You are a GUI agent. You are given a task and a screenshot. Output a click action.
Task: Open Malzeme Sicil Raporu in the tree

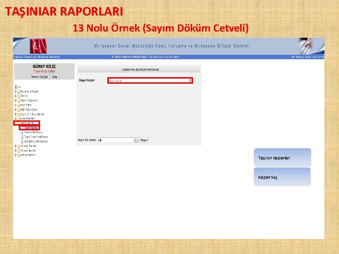click(x=33, y=132)
